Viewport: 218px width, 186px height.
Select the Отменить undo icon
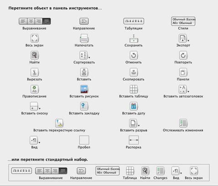coord(134,55)
